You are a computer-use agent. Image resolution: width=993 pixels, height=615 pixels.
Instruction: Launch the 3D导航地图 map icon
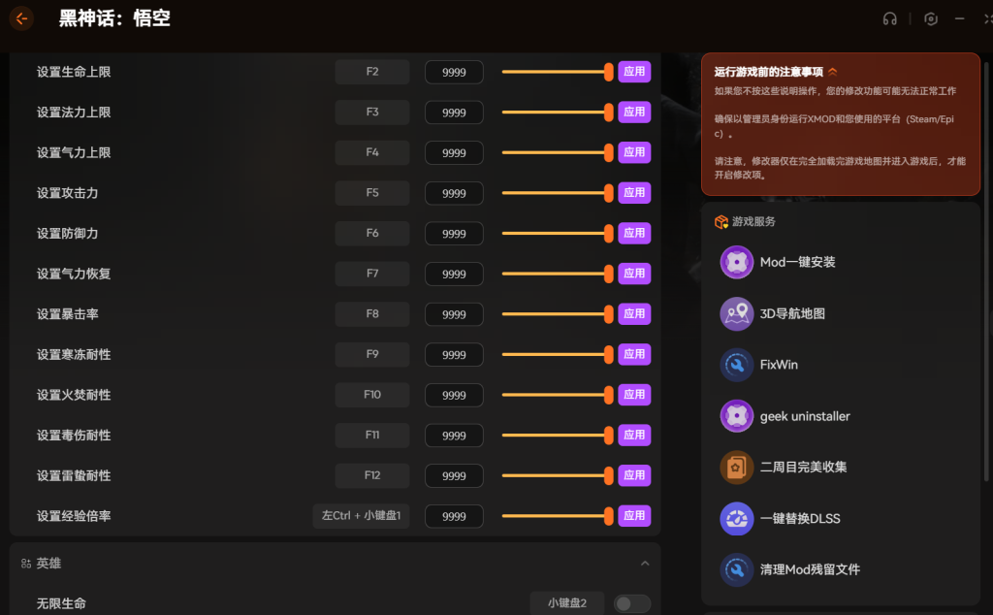pos(737,314)
